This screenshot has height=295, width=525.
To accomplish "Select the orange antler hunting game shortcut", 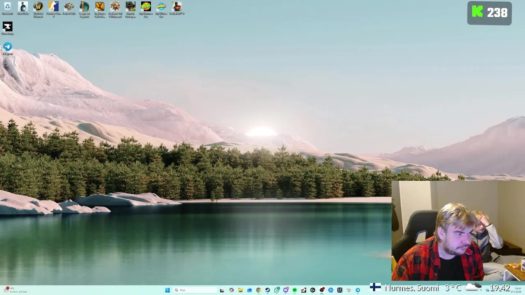I will 100,9.
